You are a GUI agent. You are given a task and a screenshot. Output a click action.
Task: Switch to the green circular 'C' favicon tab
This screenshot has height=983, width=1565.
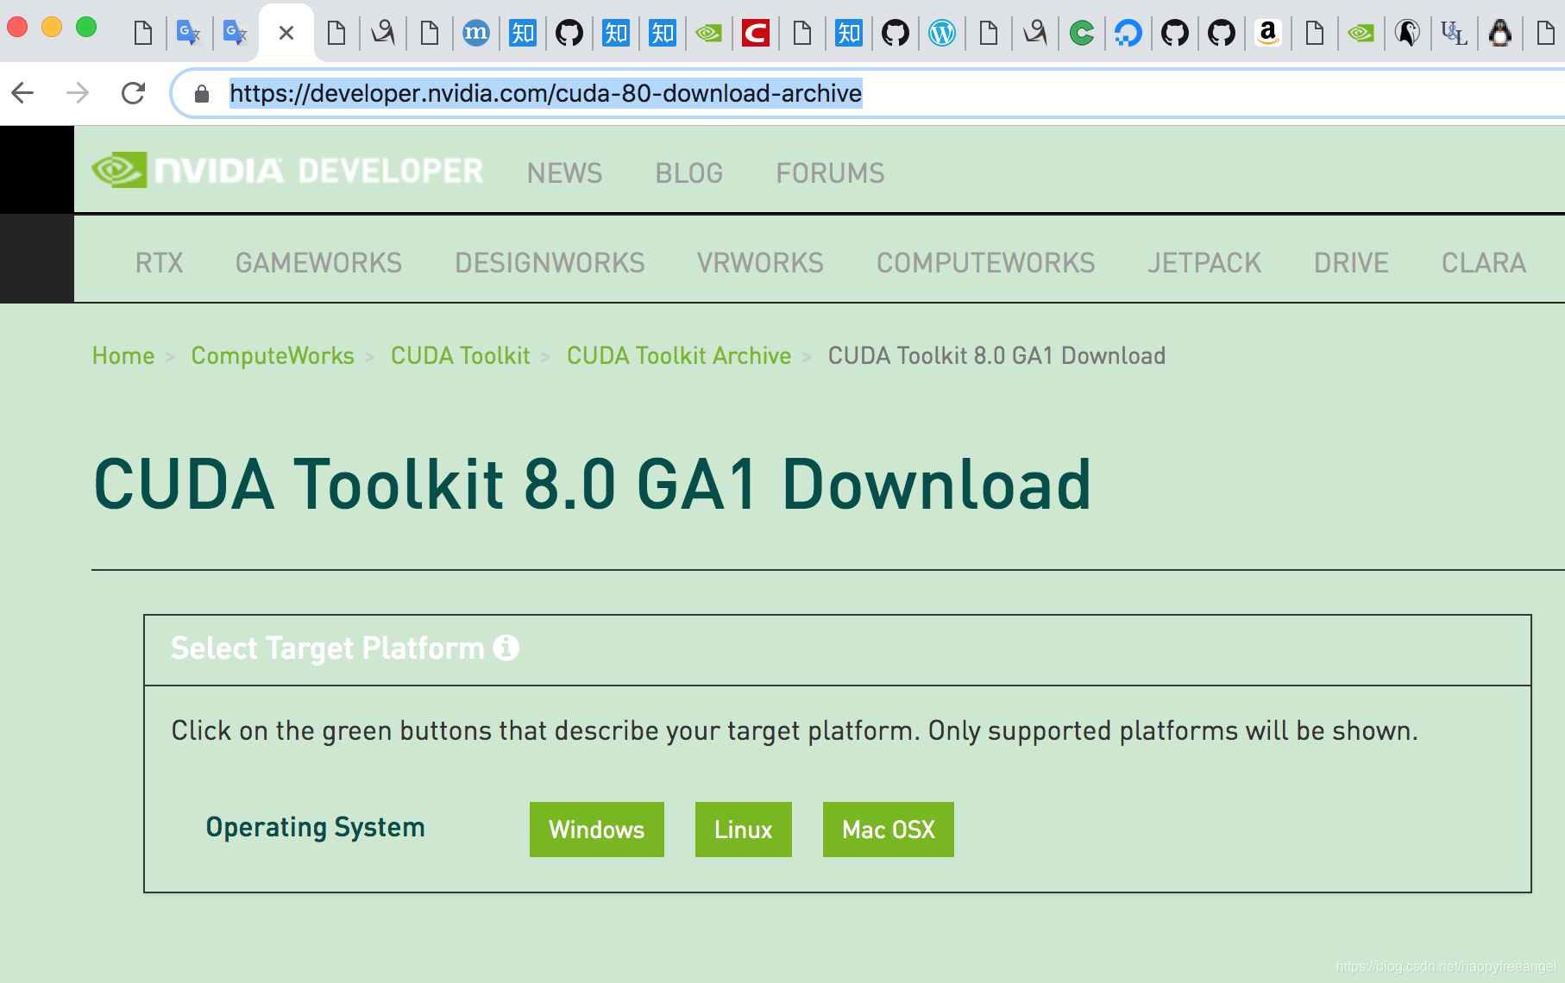coord(1082,34)
